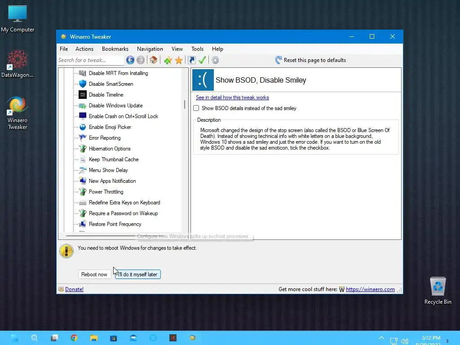The height and width of the screenshot is (345, 460).
Task: Go to the Home page icon
Action: coord(153,60)
